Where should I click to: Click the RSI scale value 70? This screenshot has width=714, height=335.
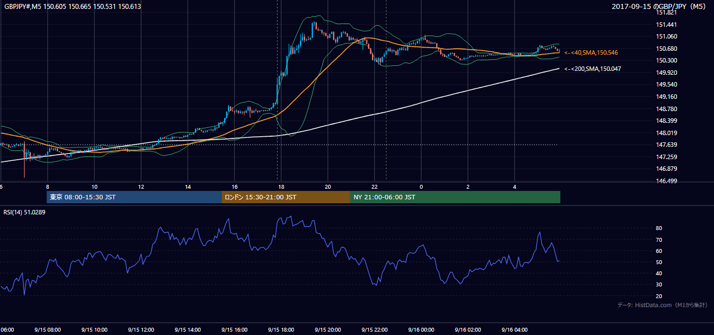[659, 240]
